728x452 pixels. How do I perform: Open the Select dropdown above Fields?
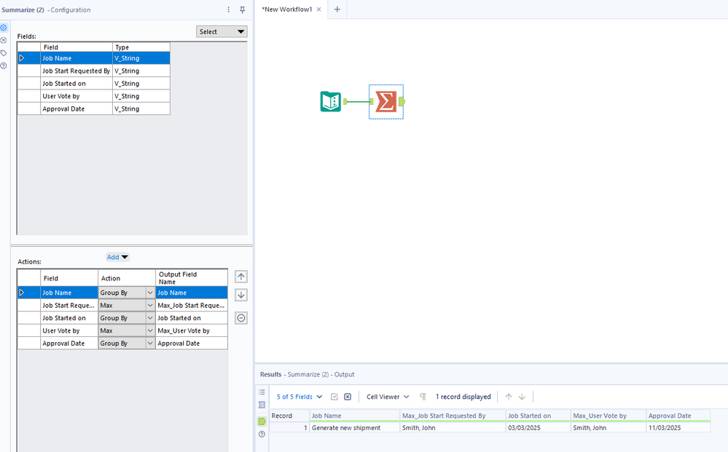[222, 31]
